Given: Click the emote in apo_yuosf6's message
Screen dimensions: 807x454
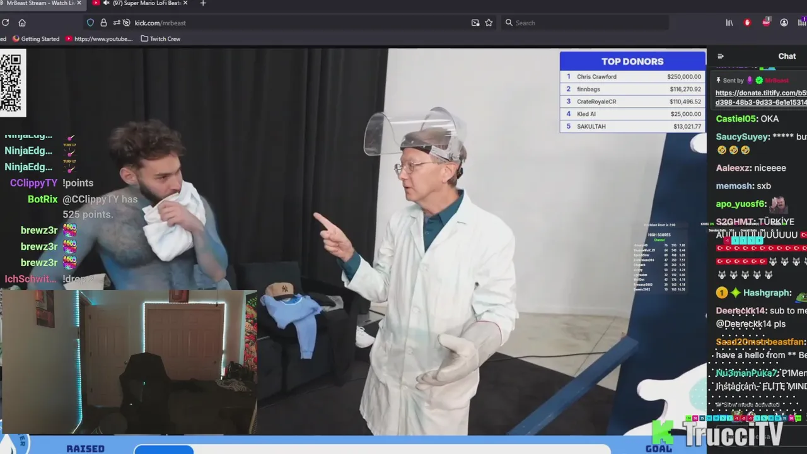Looking at the screenshot, I should coord(778,204).
